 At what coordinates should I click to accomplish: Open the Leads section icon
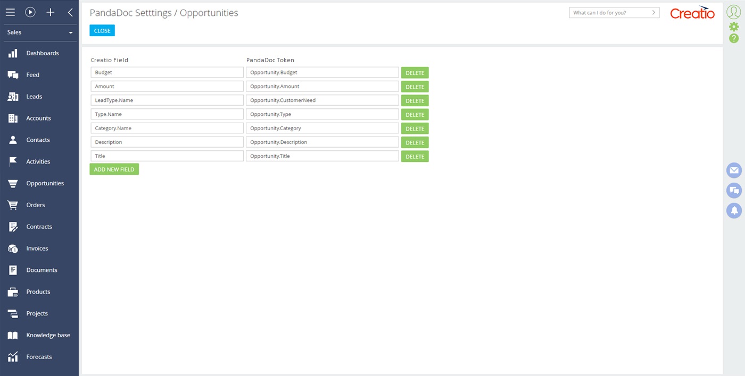click(x=13, y=97)
